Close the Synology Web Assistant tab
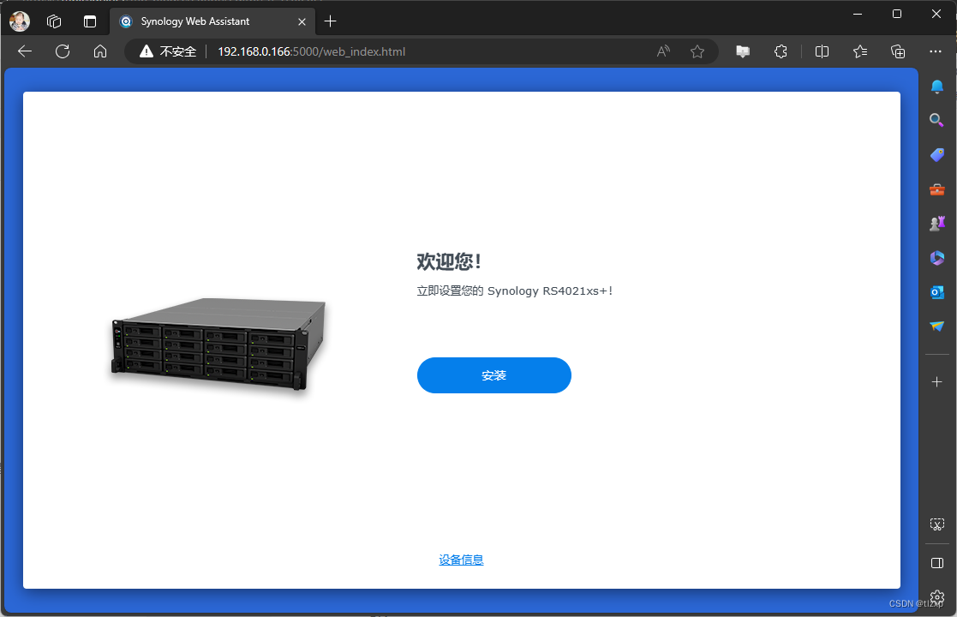This screenshot has height=617, width=957. pyautogui.click(x=302, y=21)
